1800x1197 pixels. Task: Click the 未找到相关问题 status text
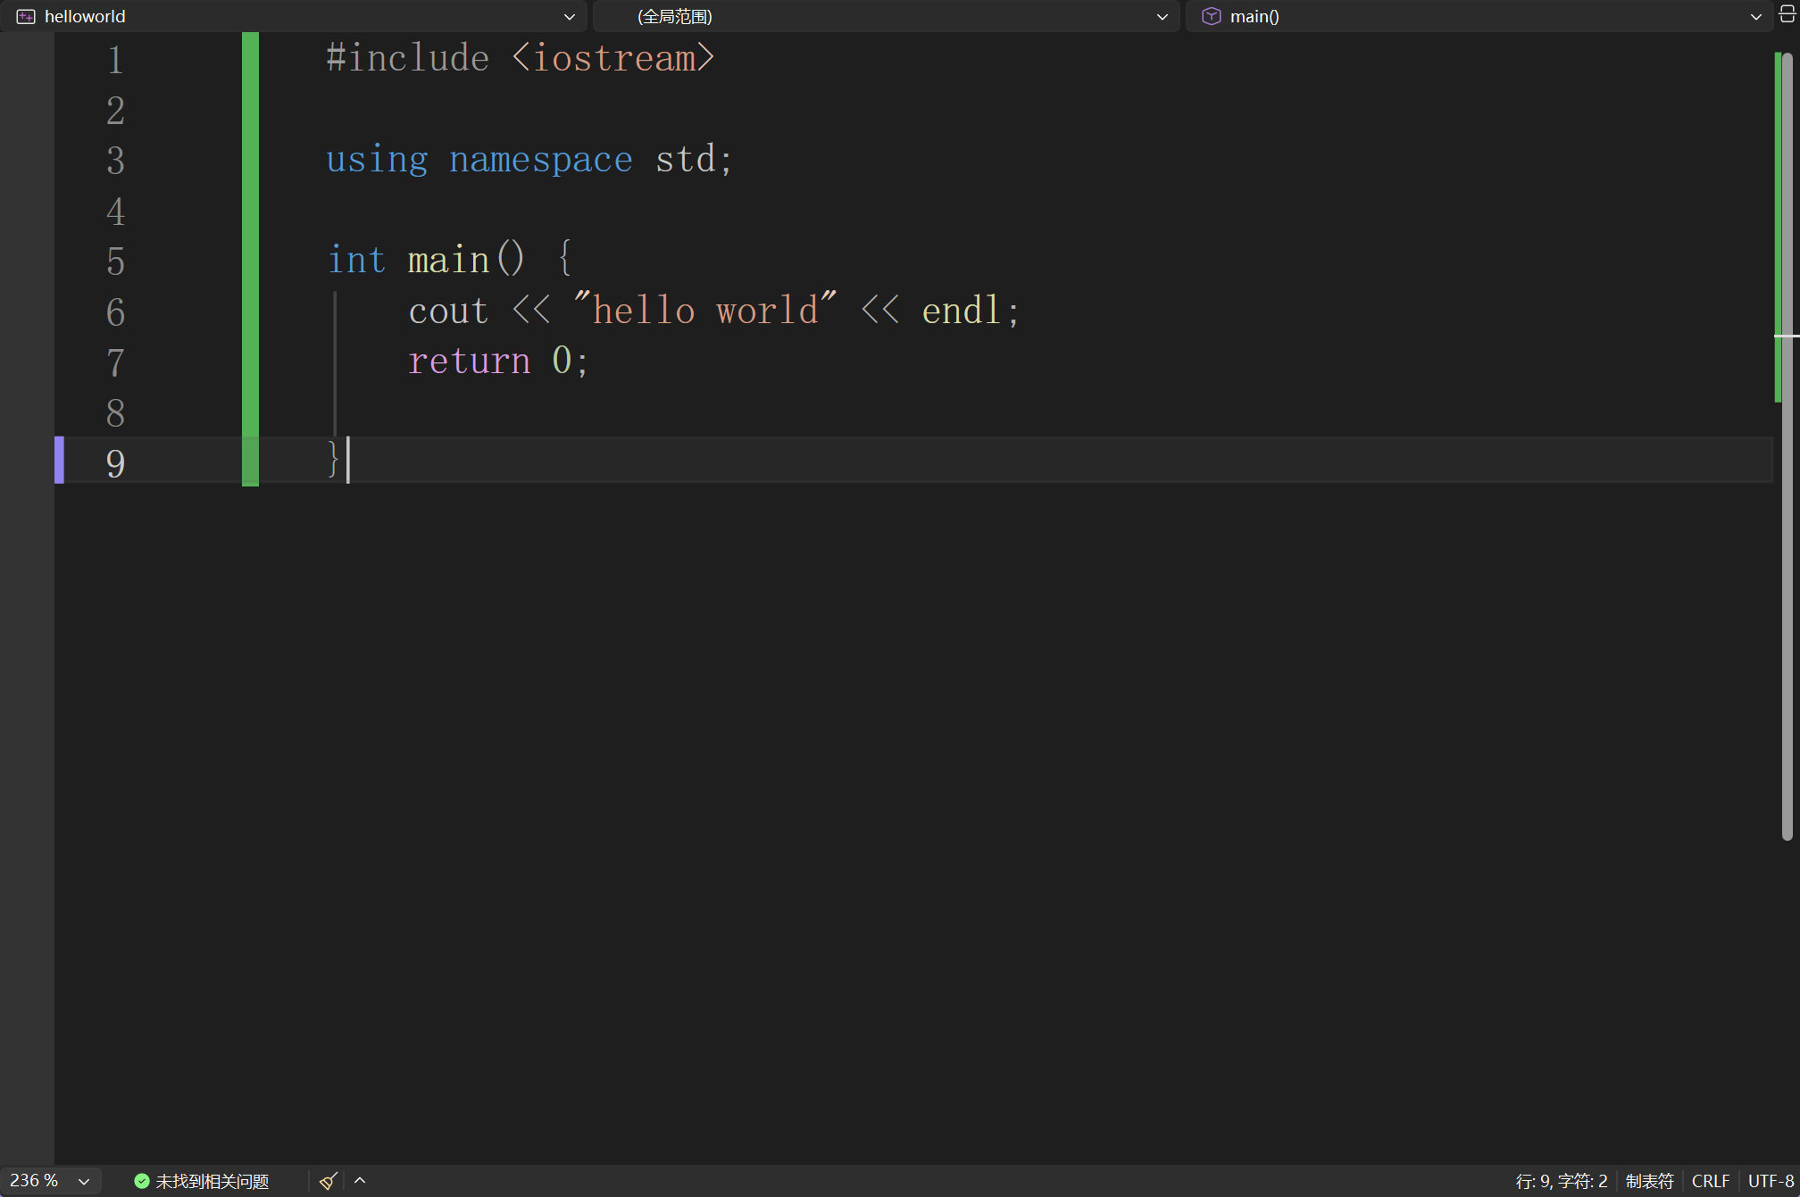[212, 1181]
